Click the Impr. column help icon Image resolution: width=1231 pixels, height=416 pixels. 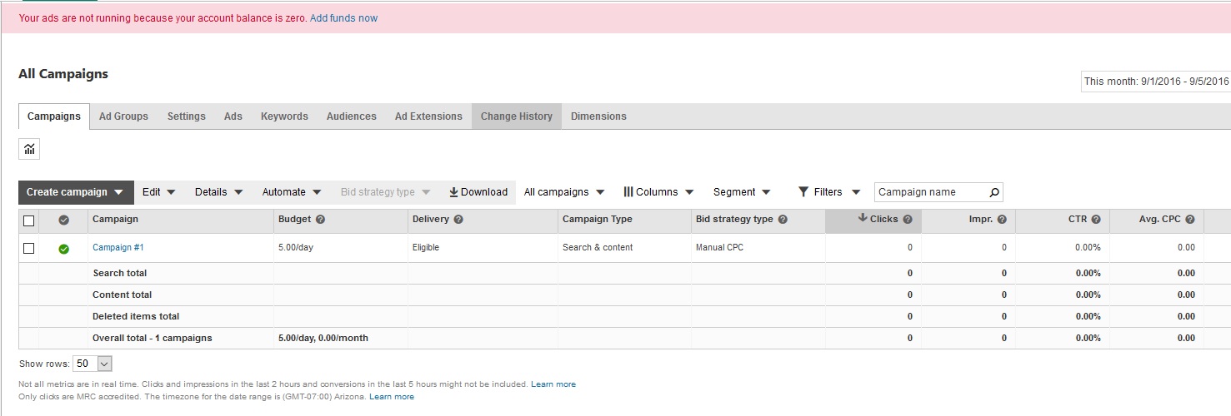coord(1002,220)
